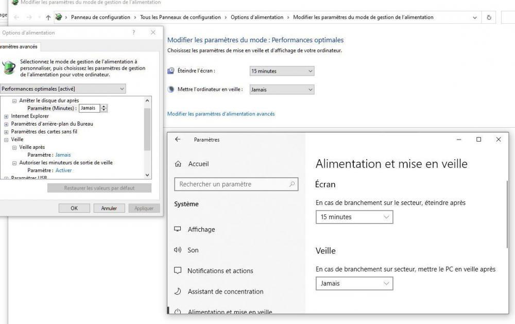This screenshot has height=324, width=515.
Task: Click the 'Jamais' value under Veille après
Action: pos(63,155)
